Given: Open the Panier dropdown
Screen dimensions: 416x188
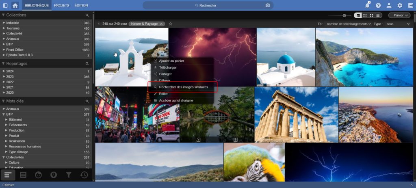Looking at the screenshot, I should point(399,15).
